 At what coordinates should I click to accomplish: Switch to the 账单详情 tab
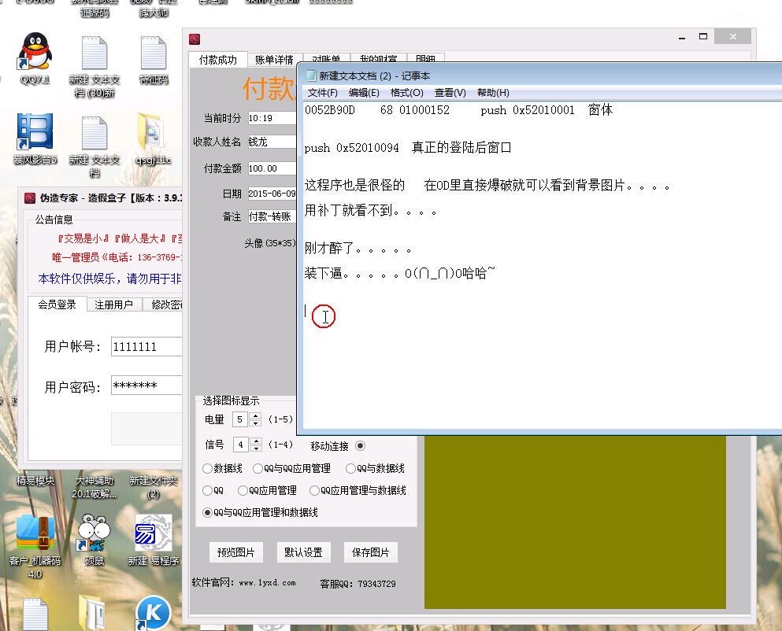click(x=274, y=60)
